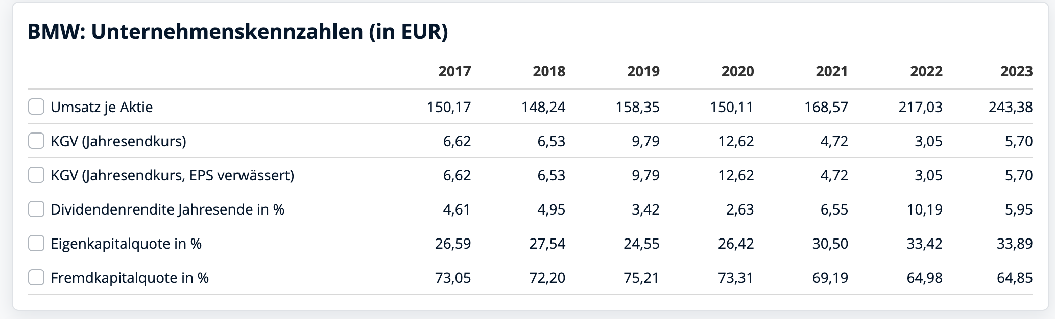Screen dimensions: 1055x319
Task: Click the 2023 column header
Action: click(1016, 71)
